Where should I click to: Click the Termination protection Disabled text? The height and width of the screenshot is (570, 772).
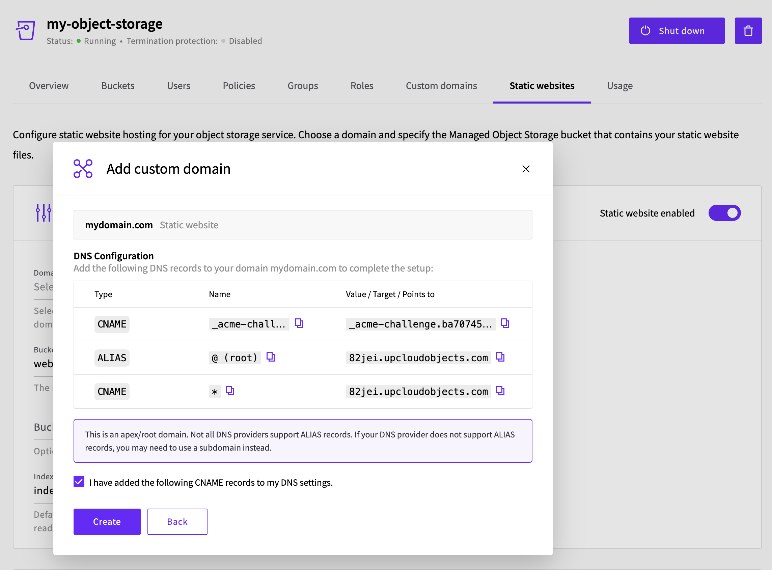coord(245,41)
